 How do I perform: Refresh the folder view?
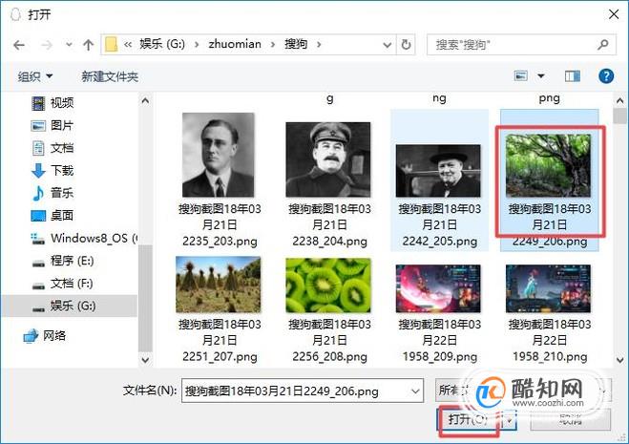click(406, 44)
